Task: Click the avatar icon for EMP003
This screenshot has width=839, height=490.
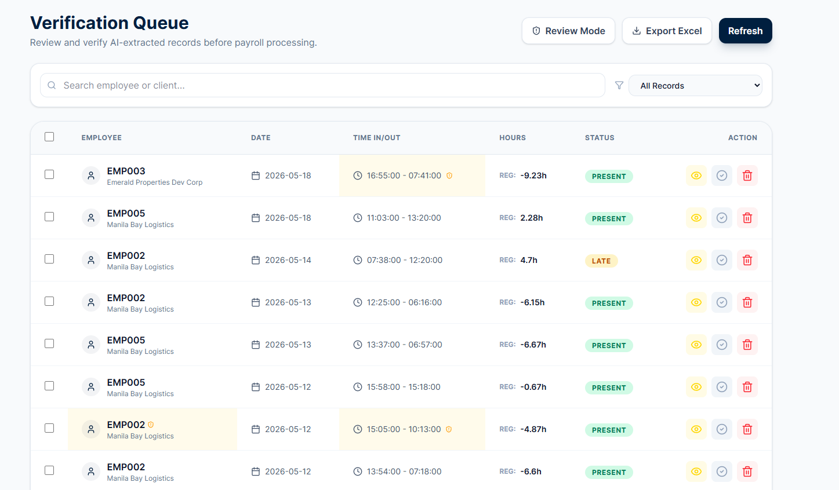Action: click(91, 175)
